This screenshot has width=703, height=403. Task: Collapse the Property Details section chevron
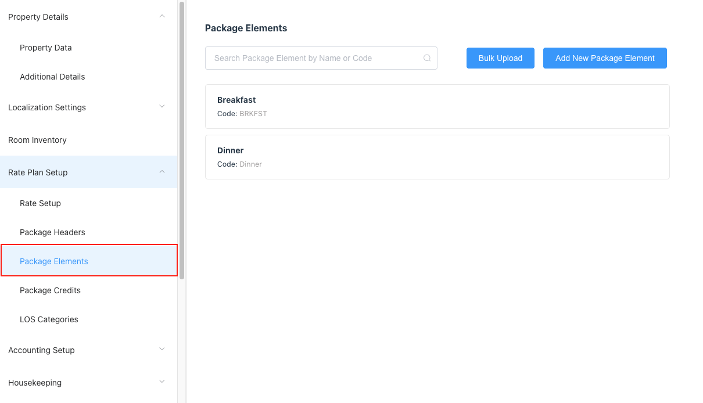pyautogui.click(x=162, y=16)
